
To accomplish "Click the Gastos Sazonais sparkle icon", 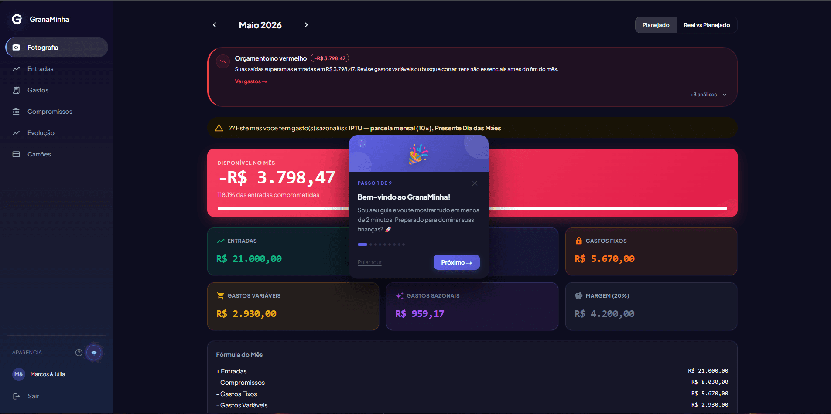I will click(400, 296).
